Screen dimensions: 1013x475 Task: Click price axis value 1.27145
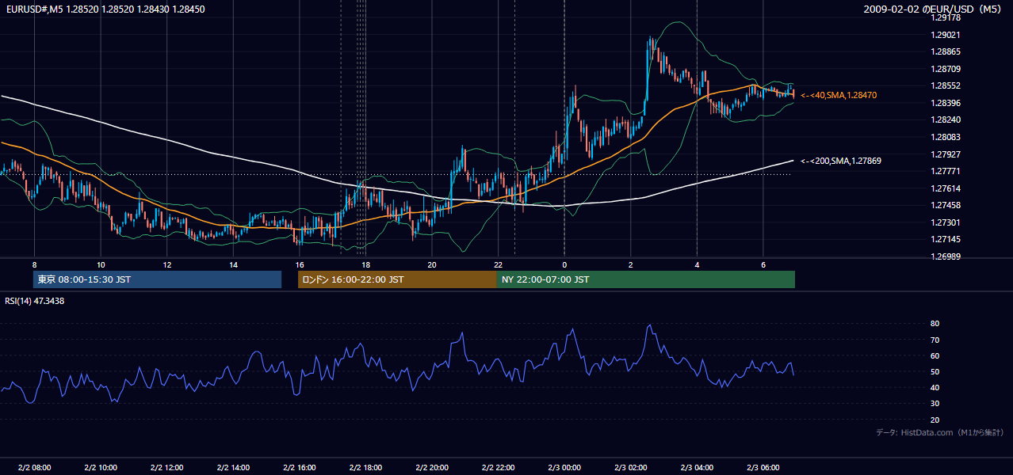click(946, 239)
